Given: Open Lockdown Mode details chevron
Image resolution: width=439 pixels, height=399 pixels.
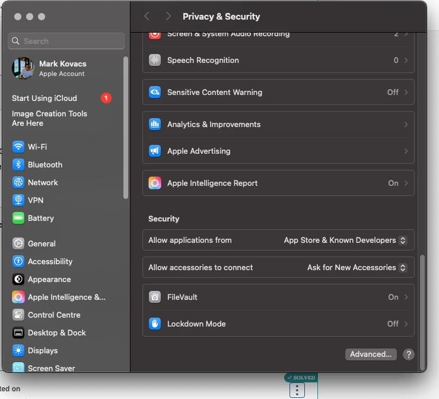Looking at the screenshot, I should click(406, 324).
